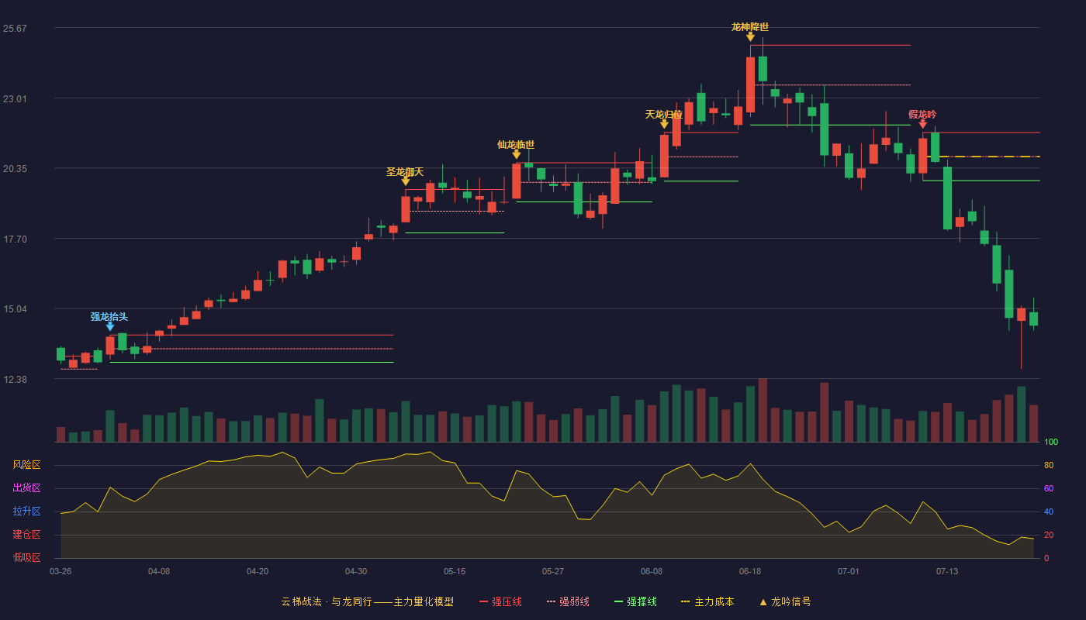Click the 云梯战法 与龙同行 legend title
Viewport: 1086px width, 620px height.
[x=326, y=601]
